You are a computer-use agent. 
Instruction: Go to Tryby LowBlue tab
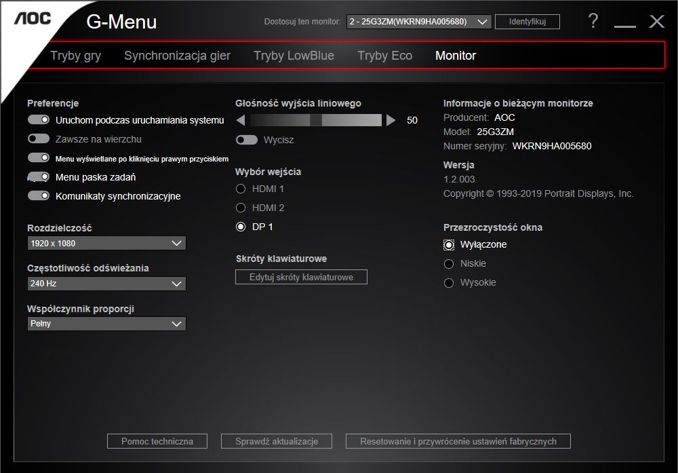[x=294, y=56]
